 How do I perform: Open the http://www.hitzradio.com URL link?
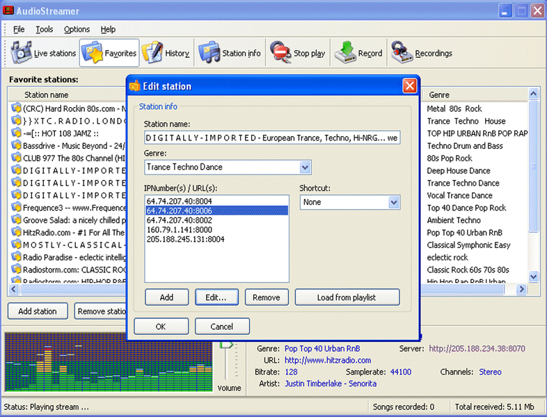click(x=328, y=360)
